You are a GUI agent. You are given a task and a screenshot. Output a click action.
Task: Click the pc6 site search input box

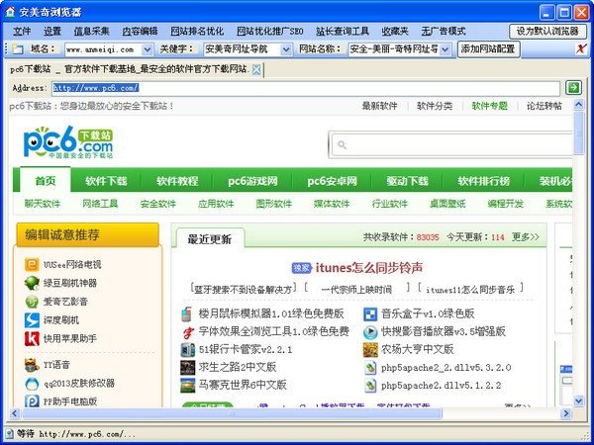[x=451, y=145]
